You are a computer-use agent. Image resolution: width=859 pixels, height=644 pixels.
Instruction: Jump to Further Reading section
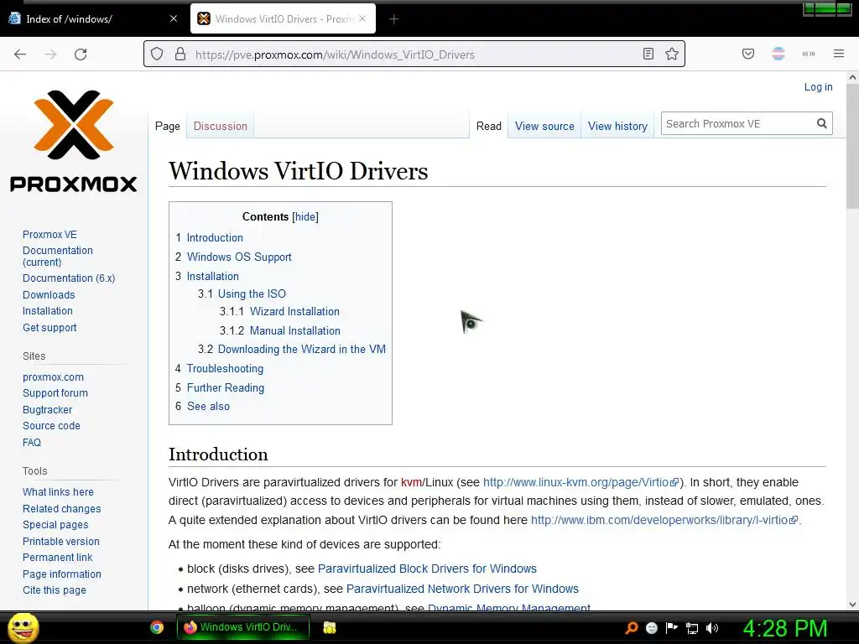(226, 387)
